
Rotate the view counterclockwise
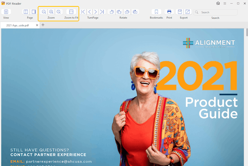[112, 12]
